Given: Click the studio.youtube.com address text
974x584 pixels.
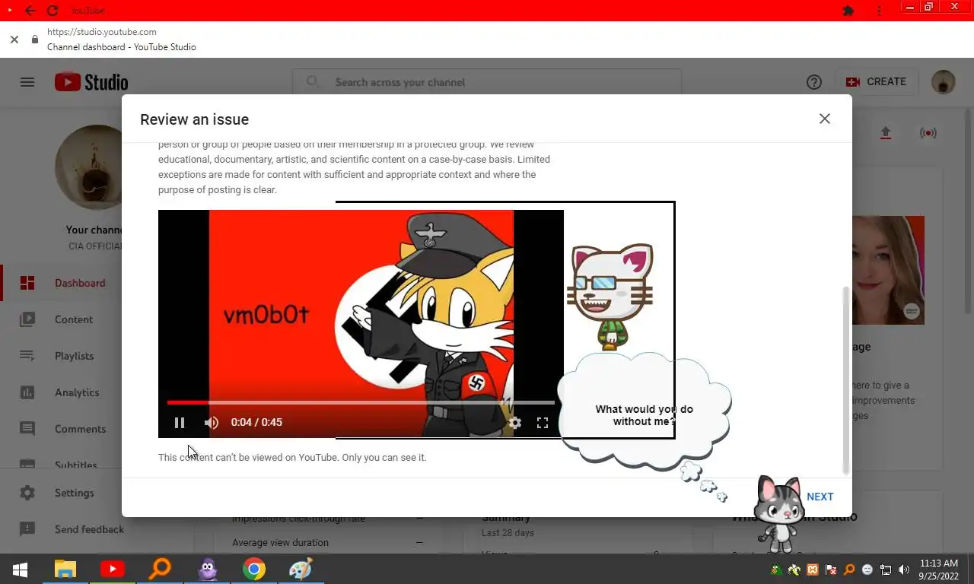Looking at the screenshot, I should pos(102,32).
